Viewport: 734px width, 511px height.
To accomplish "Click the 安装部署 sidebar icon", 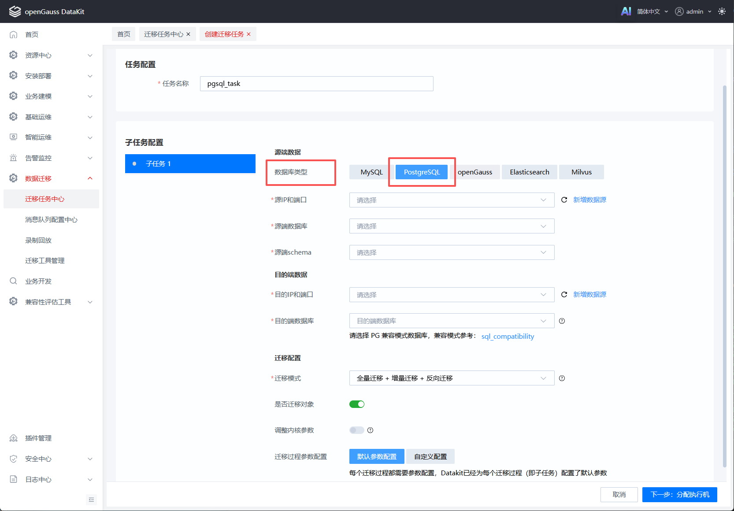I will pyautogui.click(x=14, y=76).
